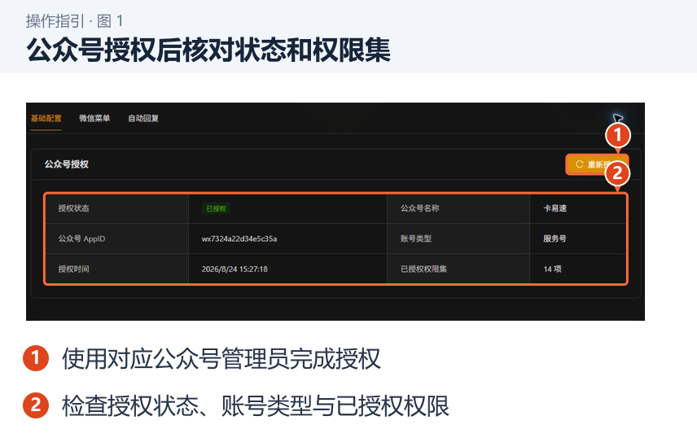Screen dimensions: 697x438
Task: Click the timestamp 2026/8/24 15:27:18
Action: [x=235, y=269]
